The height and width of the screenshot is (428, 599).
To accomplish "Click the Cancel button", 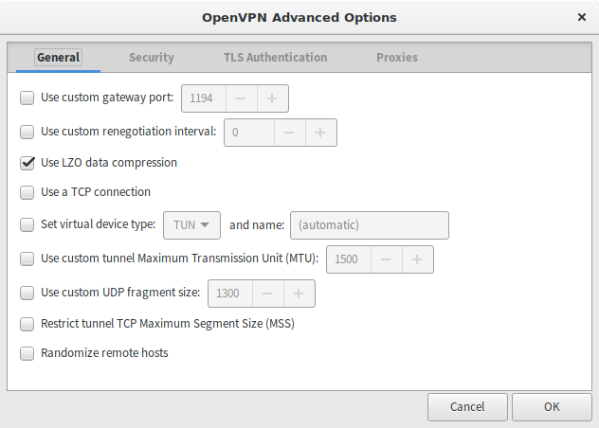I will click(x=467, y=407).
